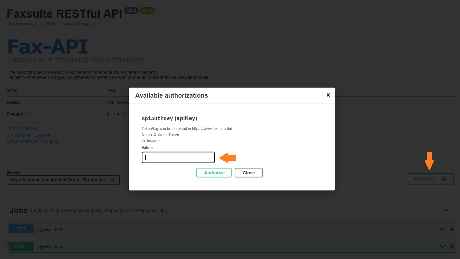Viewport: 460px width, 259px height.
Task: Click the POST method badge
Action: tap(21, 246)
